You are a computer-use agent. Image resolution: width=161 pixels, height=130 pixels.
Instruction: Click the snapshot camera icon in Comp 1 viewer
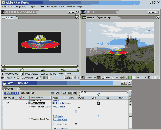(x=121, y=77)
